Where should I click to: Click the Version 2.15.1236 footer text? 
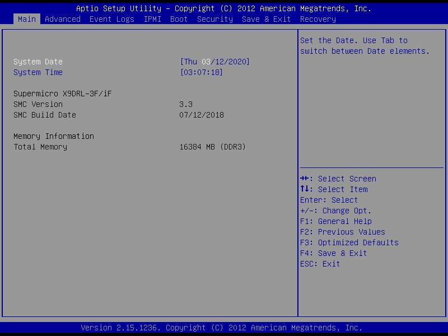[x=221, y=328]
